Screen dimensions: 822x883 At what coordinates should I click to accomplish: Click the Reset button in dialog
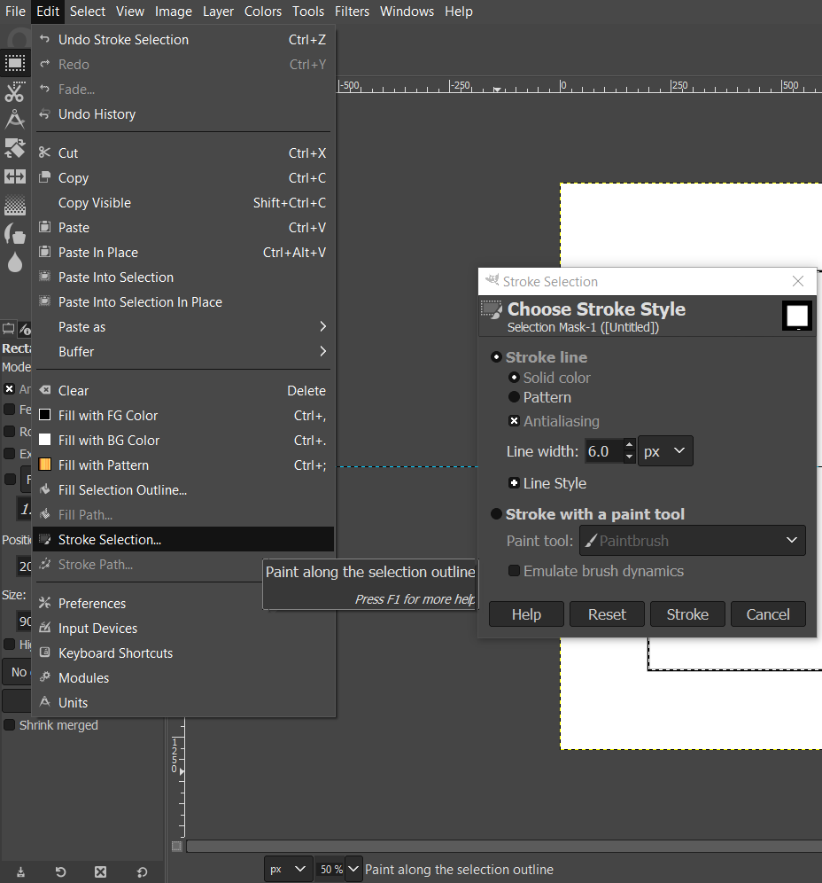607,613
